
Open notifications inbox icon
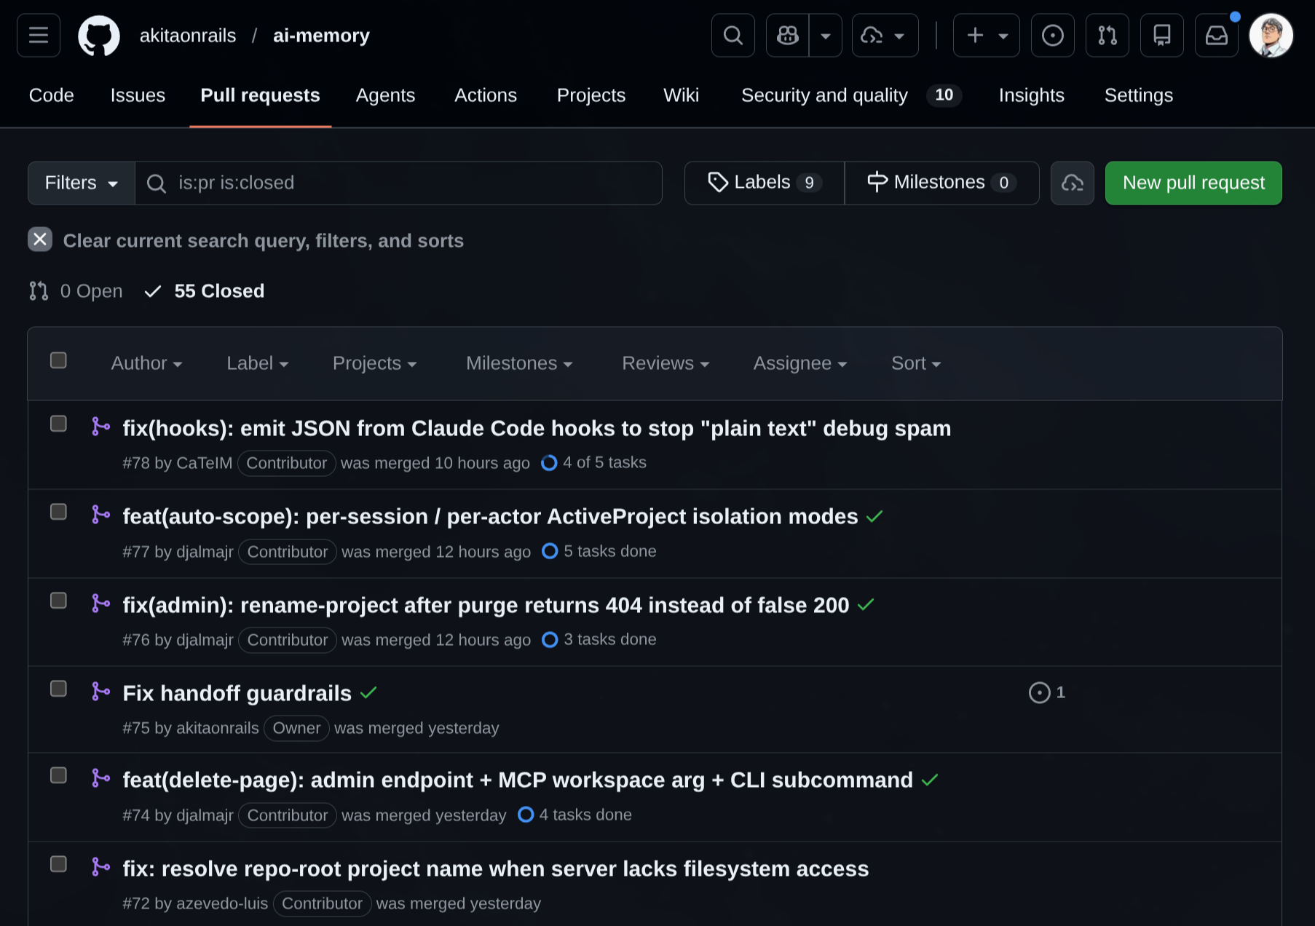[x=1217, y=36]
